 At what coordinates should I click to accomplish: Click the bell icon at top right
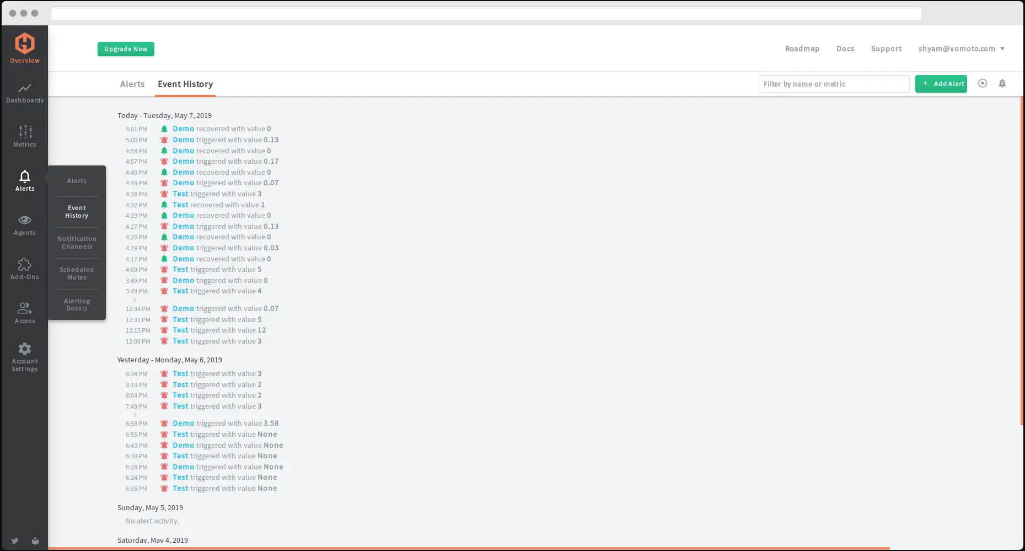pyautogui.click(x=1002, y=83)
